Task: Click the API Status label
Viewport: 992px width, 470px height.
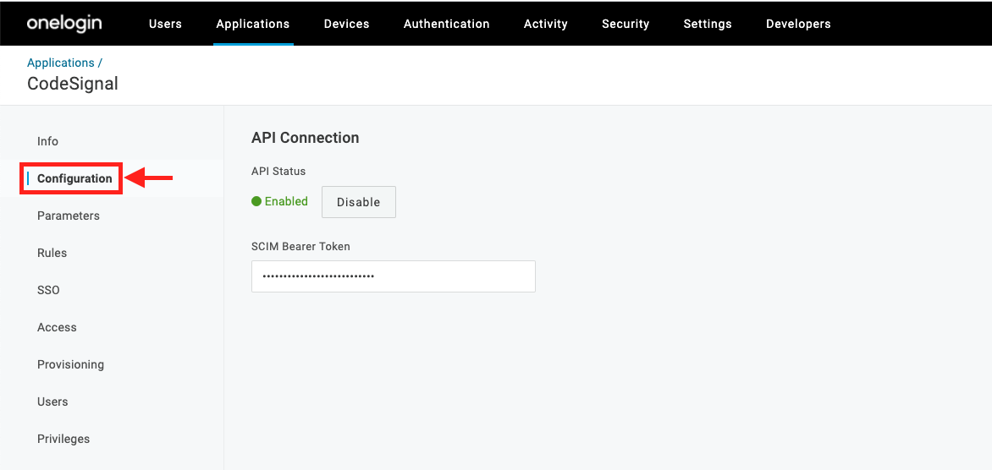Action: (278, 172)
